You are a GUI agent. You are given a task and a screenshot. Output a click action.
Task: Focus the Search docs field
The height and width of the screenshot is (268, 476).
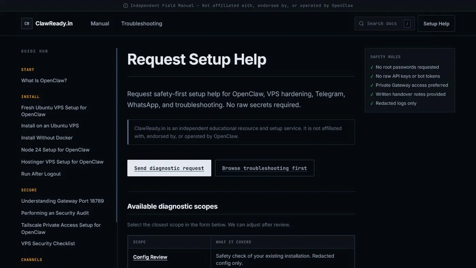click(385, 23)
